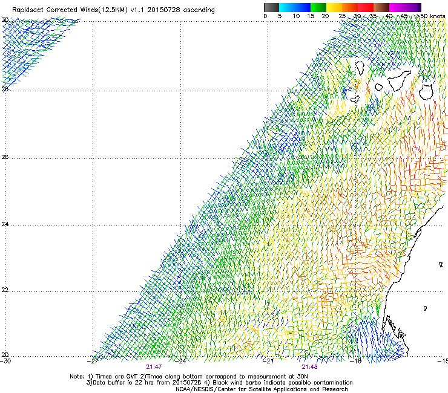This screenshot has height=393, width=448.
Task: Click the Gran Canaria island outline
Action: pos(426,92)
